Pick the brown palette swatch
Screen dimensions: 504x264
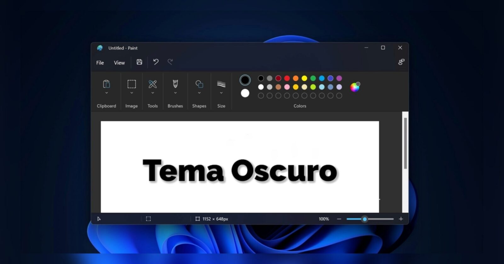pyautogui.click(x=278, y=87)
